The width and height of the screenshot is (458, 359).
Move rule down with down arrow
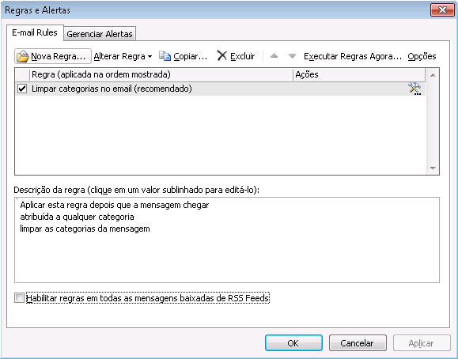(292, 56)
